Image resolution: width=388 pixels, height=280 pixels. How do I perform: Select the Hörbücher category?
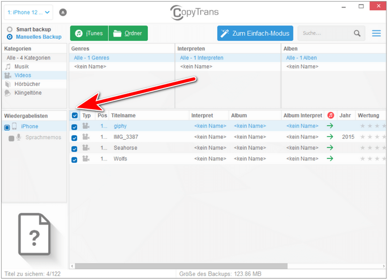34,84
